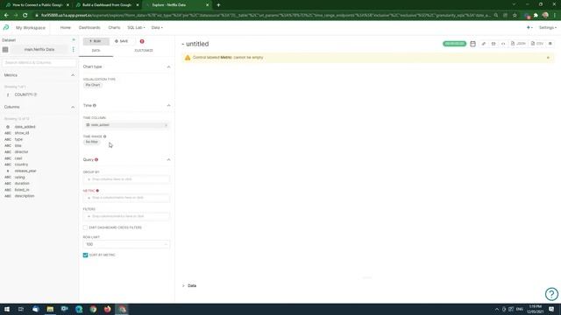Change the Pie Chart visualization type

[93, 85]
